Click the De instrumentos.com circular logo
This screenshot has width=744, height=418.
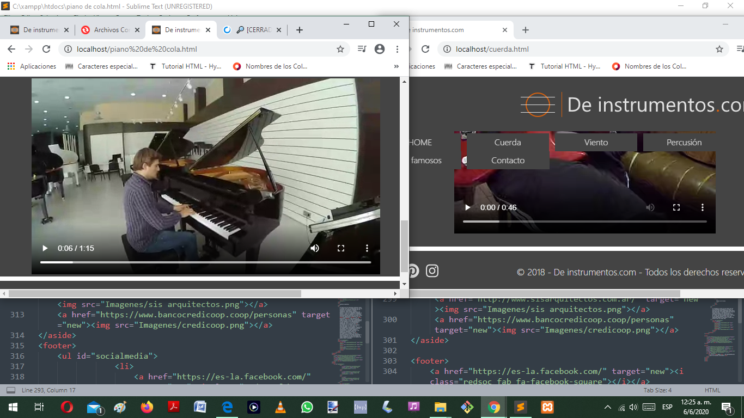tap(538, 104)
